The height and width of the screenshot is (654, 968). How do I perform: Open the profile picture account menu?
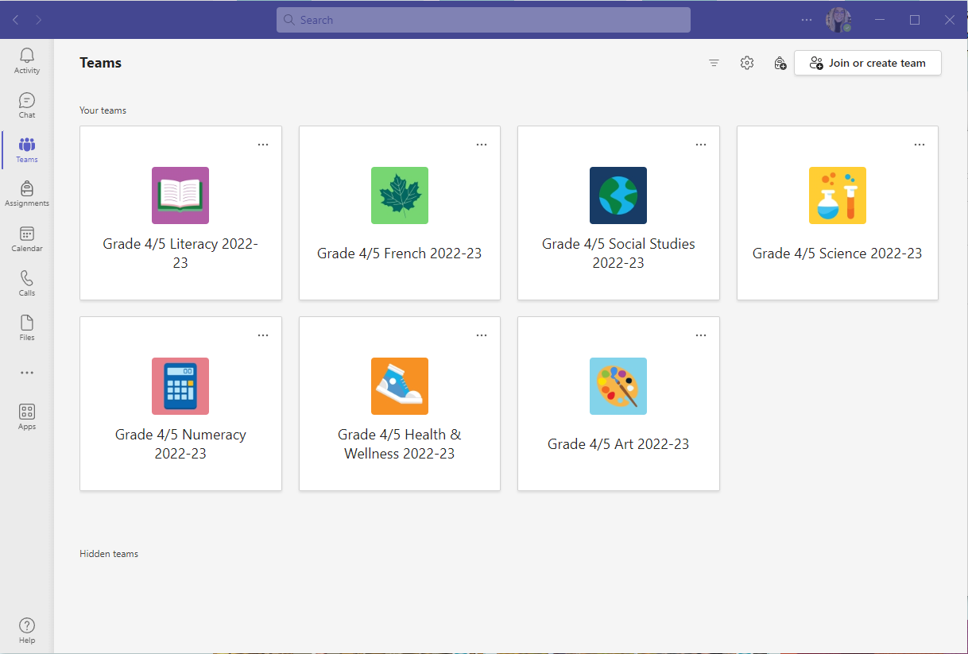(x=838, y=20)
